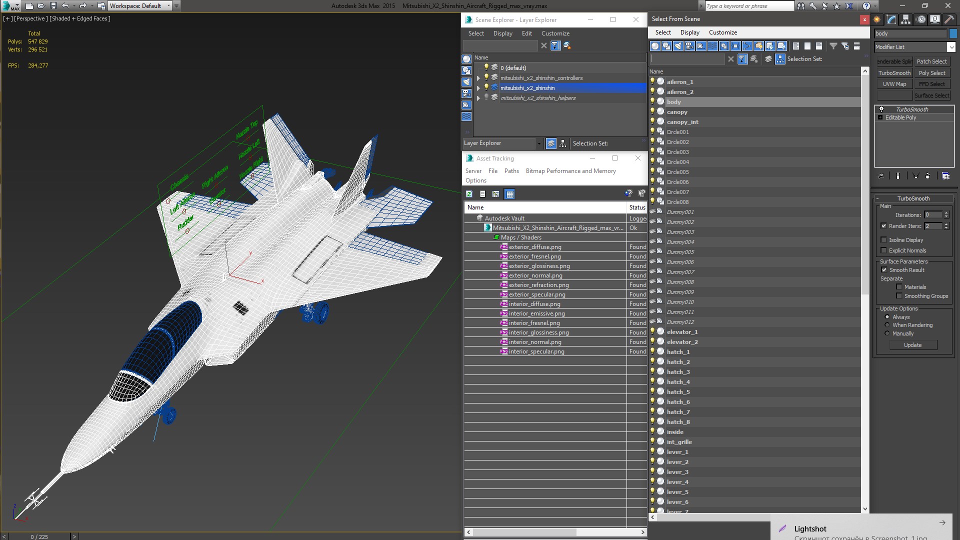Click Configure Modifier Sets icon below modifier stack
Image resolution: width=960 pixels, height=540 pixels.
pyautogui.click(x=945, y=176)
